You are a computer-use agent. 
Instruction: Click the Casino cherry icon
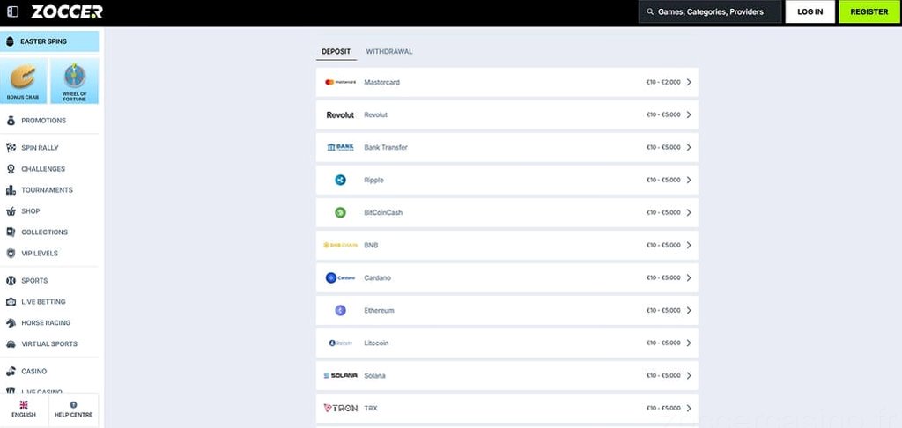[11, 371]
